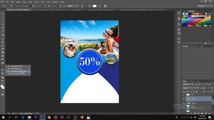Open the layer filter Kind dropdown
This screenshot has width=214, height=120.
189,84
